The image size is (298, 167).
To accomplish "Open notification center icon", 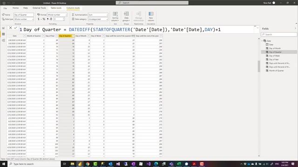I will (293, 164).
